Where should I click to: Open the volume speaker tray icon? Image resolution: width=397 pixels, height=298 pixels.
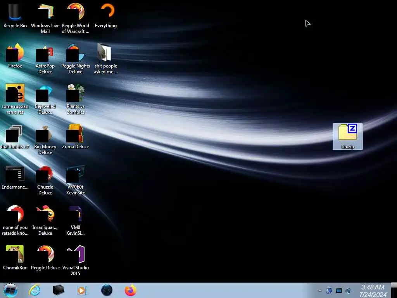click(348, 291)
